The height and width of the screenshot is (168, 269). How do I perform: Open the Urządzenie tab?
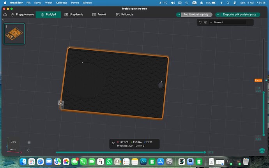[x=74, y=14]
